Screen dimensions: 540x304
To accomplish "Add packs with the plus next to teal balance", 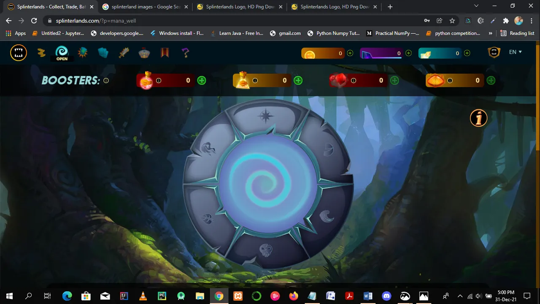I will (467, 53).
